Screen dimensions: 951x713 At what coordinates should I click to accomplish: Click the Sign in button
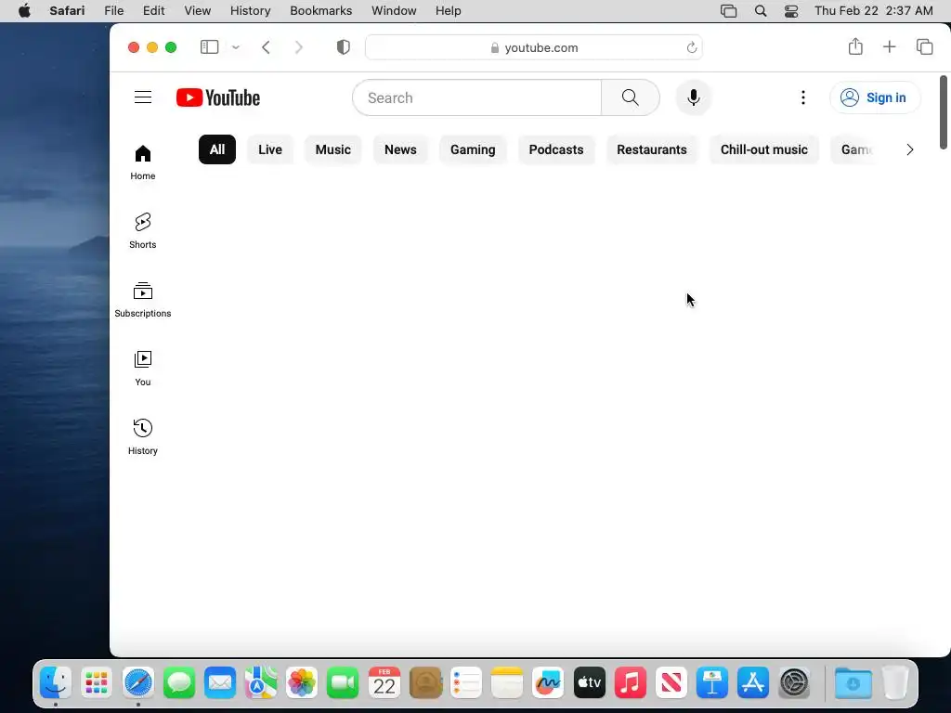875,97
